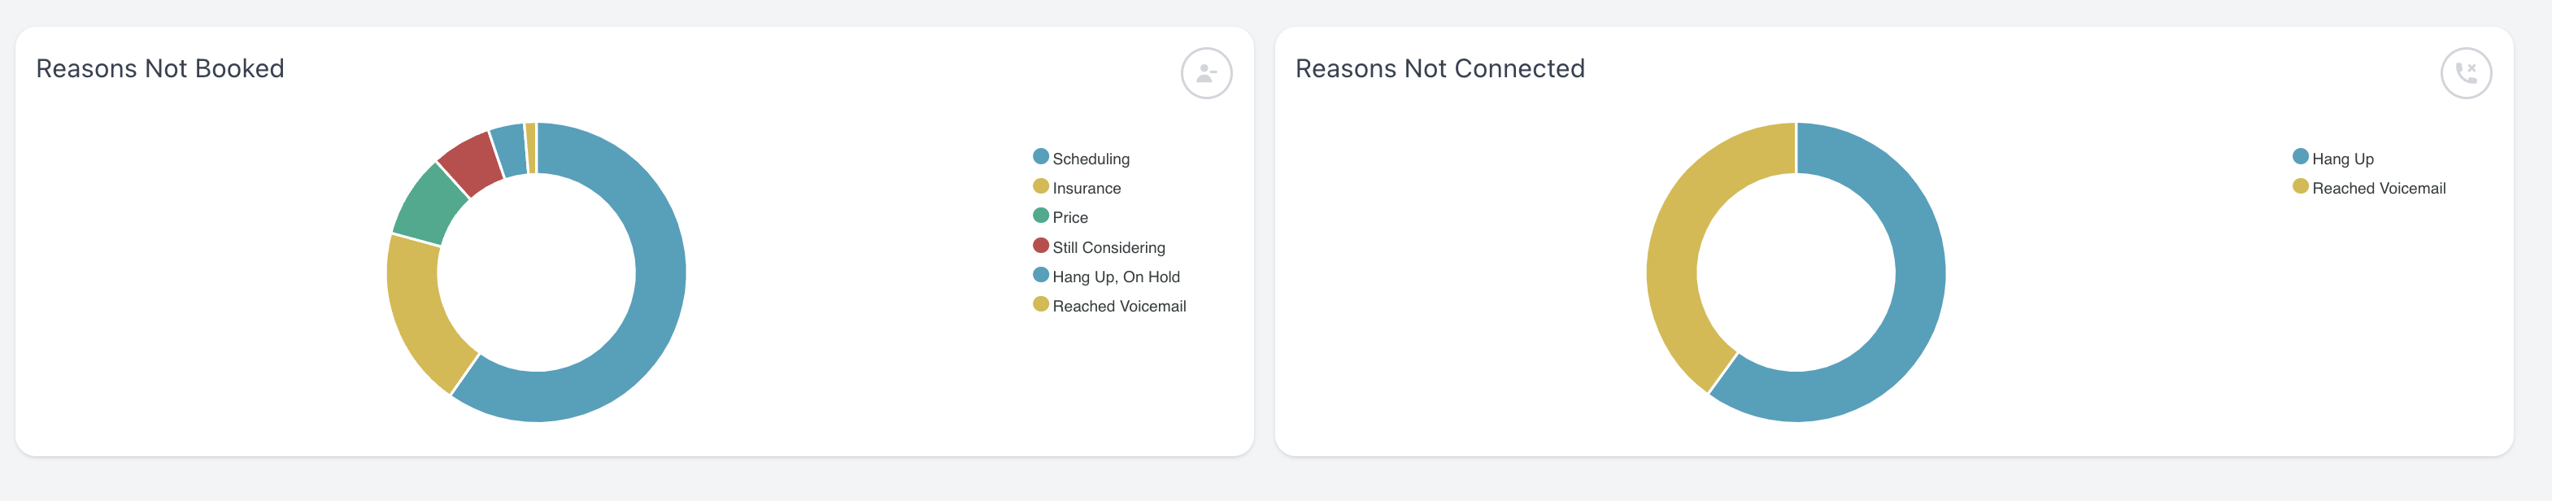Toggle Reached Voicemail in the Not Booked legend
2552x501 pixels.
tap(1108, 306)
